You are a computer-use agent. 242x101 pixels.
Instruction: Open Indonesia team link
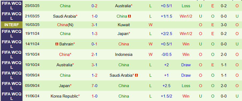coord(124,54)
